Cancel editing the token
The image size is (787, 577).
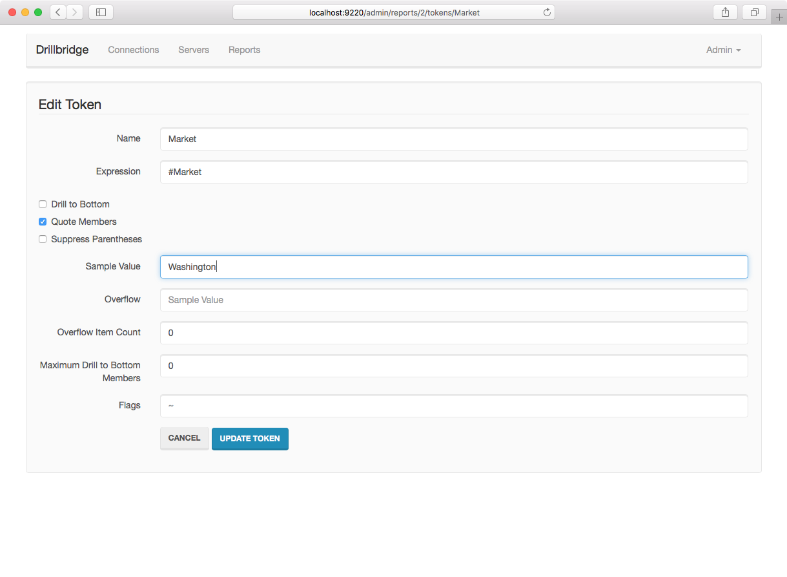pos(184,438)
